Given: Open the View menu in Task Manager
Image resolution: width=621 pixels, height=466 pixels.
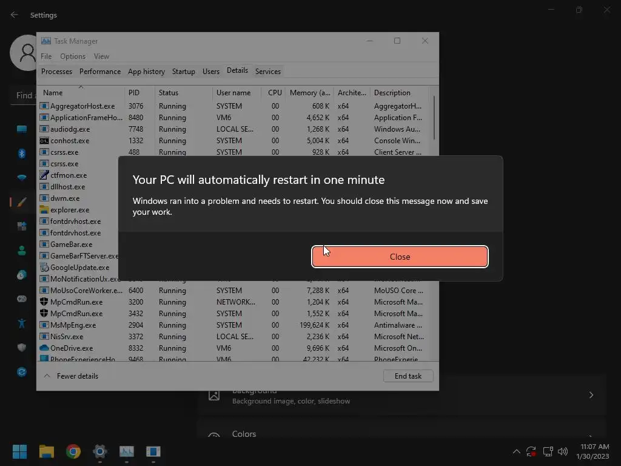Looking at the screenshot, I should point(101,56).
